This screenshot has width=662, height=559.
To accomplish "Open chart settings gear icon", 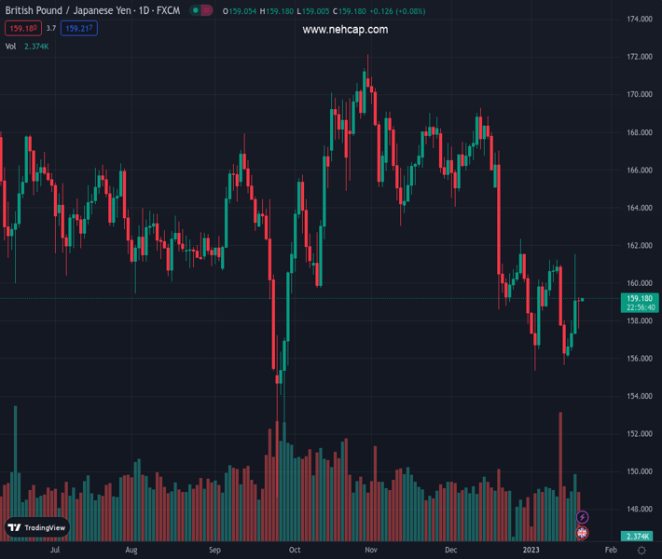I will click(641, 551).
